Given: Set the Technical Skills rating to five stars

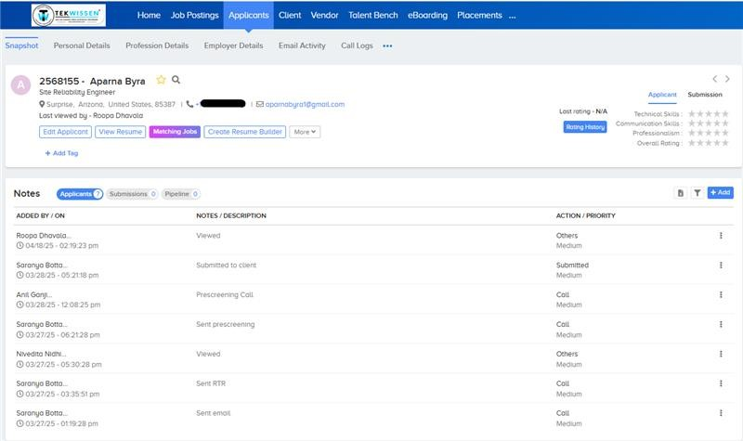Looking at the screenshot, I should pos(724,113).
